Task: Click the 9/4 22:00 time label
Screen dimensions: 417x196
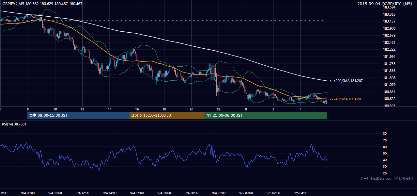Action: pos(218,193)
